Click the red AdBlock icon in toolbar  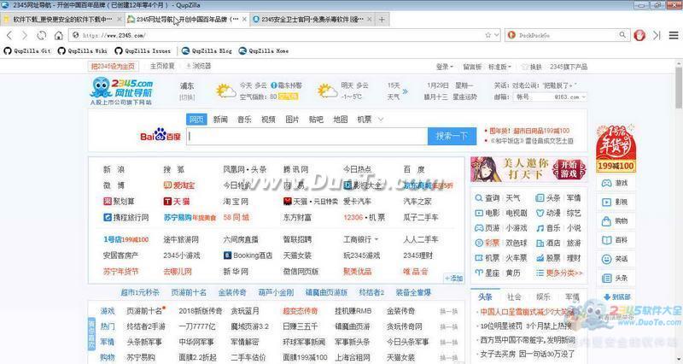pos(640,35)
